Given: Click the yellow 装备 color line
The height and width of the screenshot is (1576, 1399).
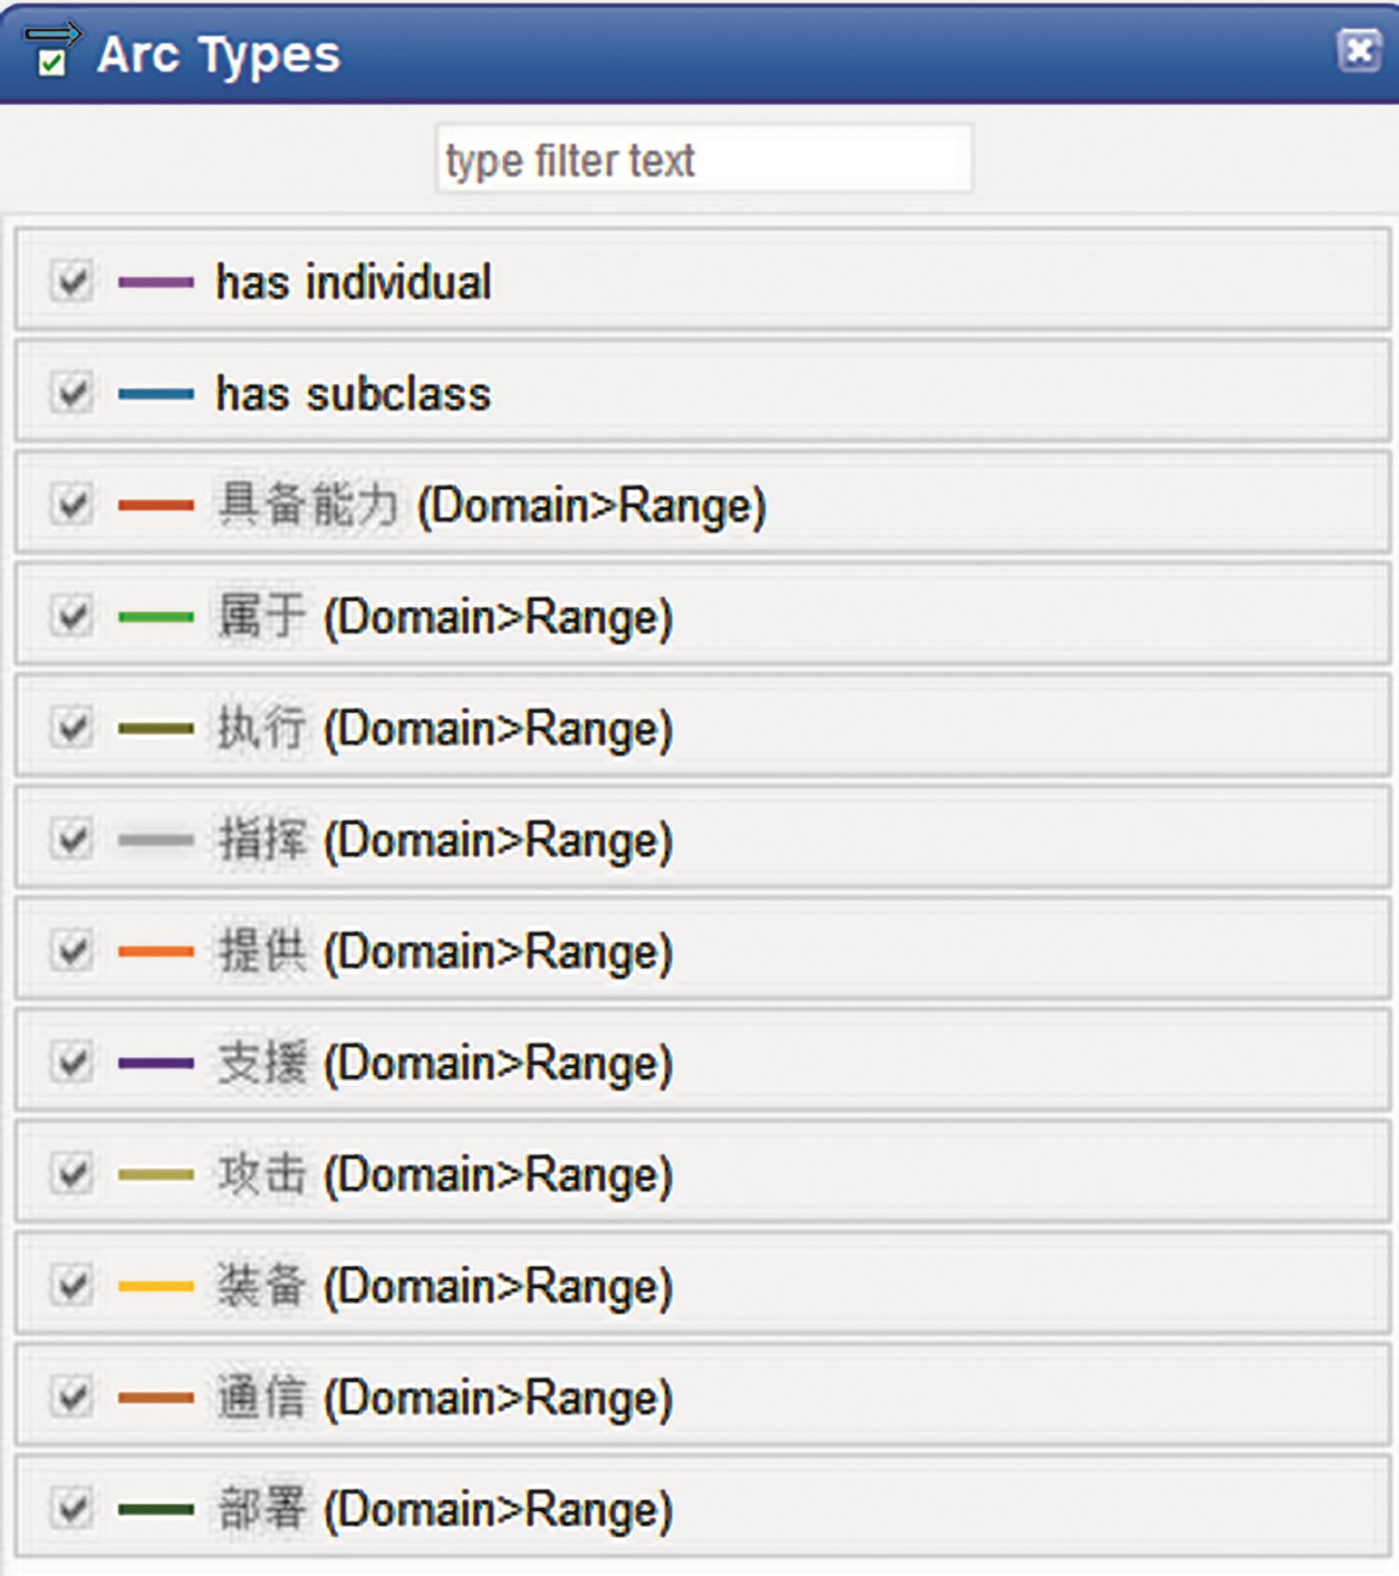Looking at the screenshot, I should click(x=155, y=1286).
